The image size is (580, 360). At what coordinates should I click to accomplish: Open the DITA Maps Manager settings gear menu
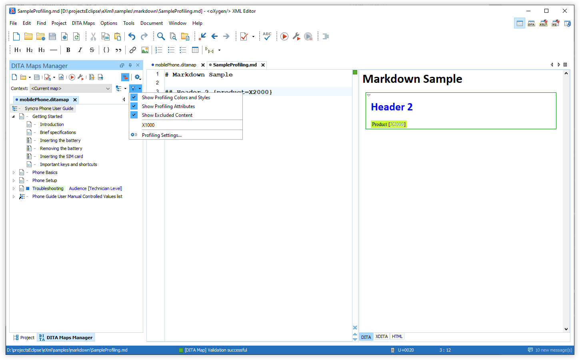pyautogui.click(x=138, y=77)
